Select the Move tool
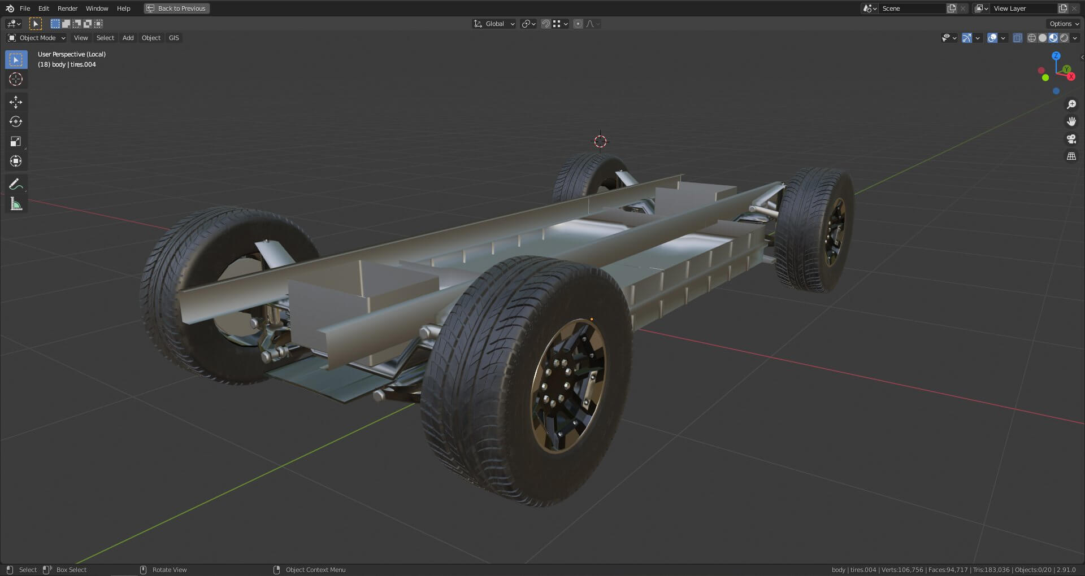Screen dimensions: 1085x576 tap(16, 102)
